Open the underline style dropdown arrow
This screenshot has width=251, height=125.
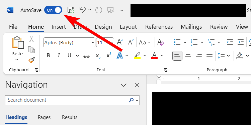pyautogui.click(x=78, y=56)
